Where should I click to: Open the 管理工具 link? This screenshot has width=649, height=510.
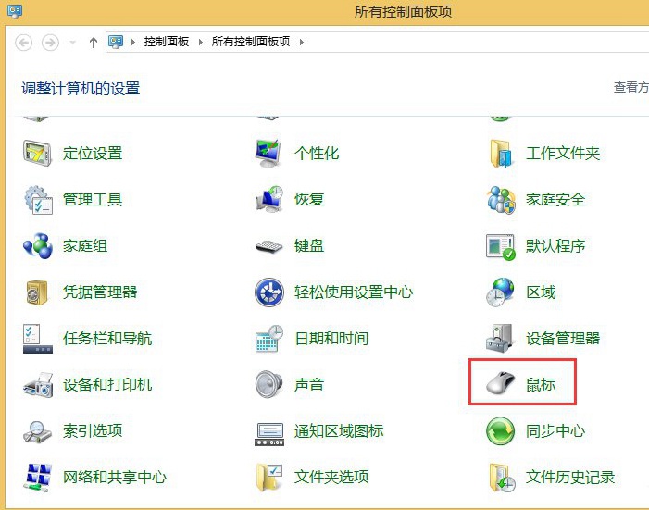click(x=93, y=200)
